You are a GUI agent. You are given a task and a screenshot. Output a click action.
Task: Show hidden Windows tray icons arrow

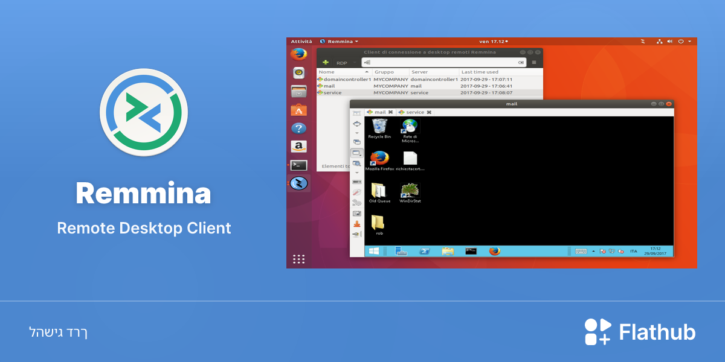coord(593,251)
